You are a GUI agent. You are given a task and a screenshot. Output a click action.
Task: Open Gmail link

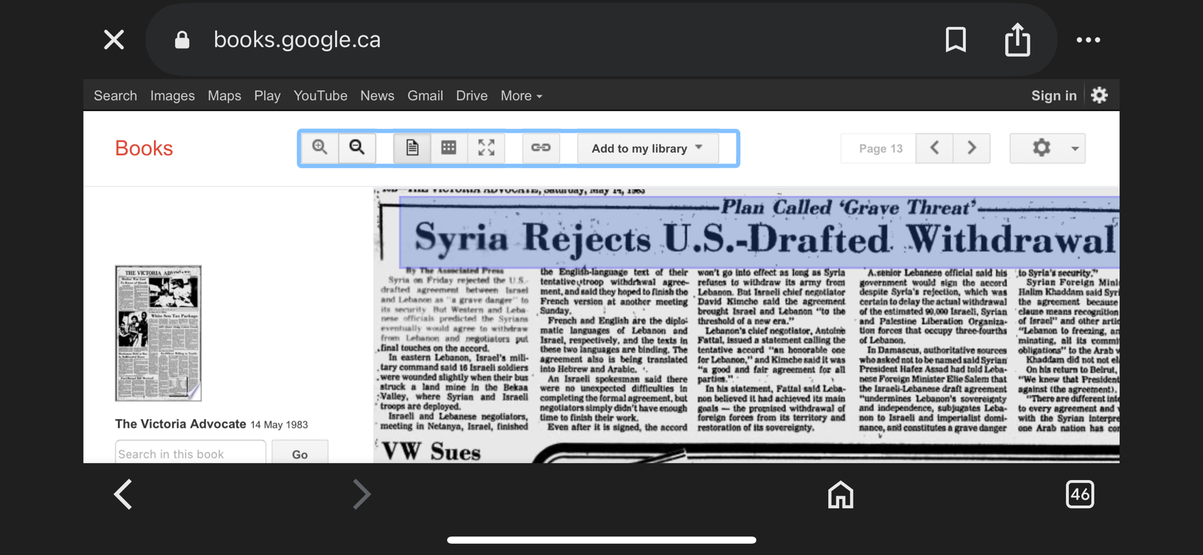(425, 96)
